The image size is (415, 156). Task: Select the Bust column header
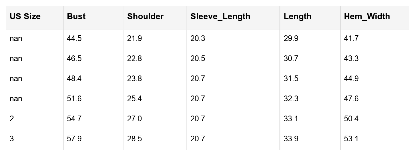76,16
